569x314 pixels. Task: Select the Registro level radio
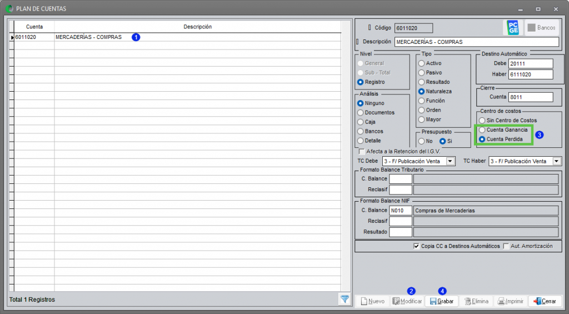pyautogui.click(x=360, y=82)
